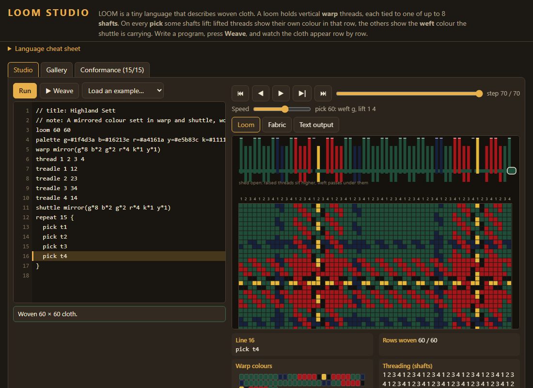Open the Conformance (15/15) tab
The height and width of the screenshot is (388, 533).
click(x=112, y=70)
